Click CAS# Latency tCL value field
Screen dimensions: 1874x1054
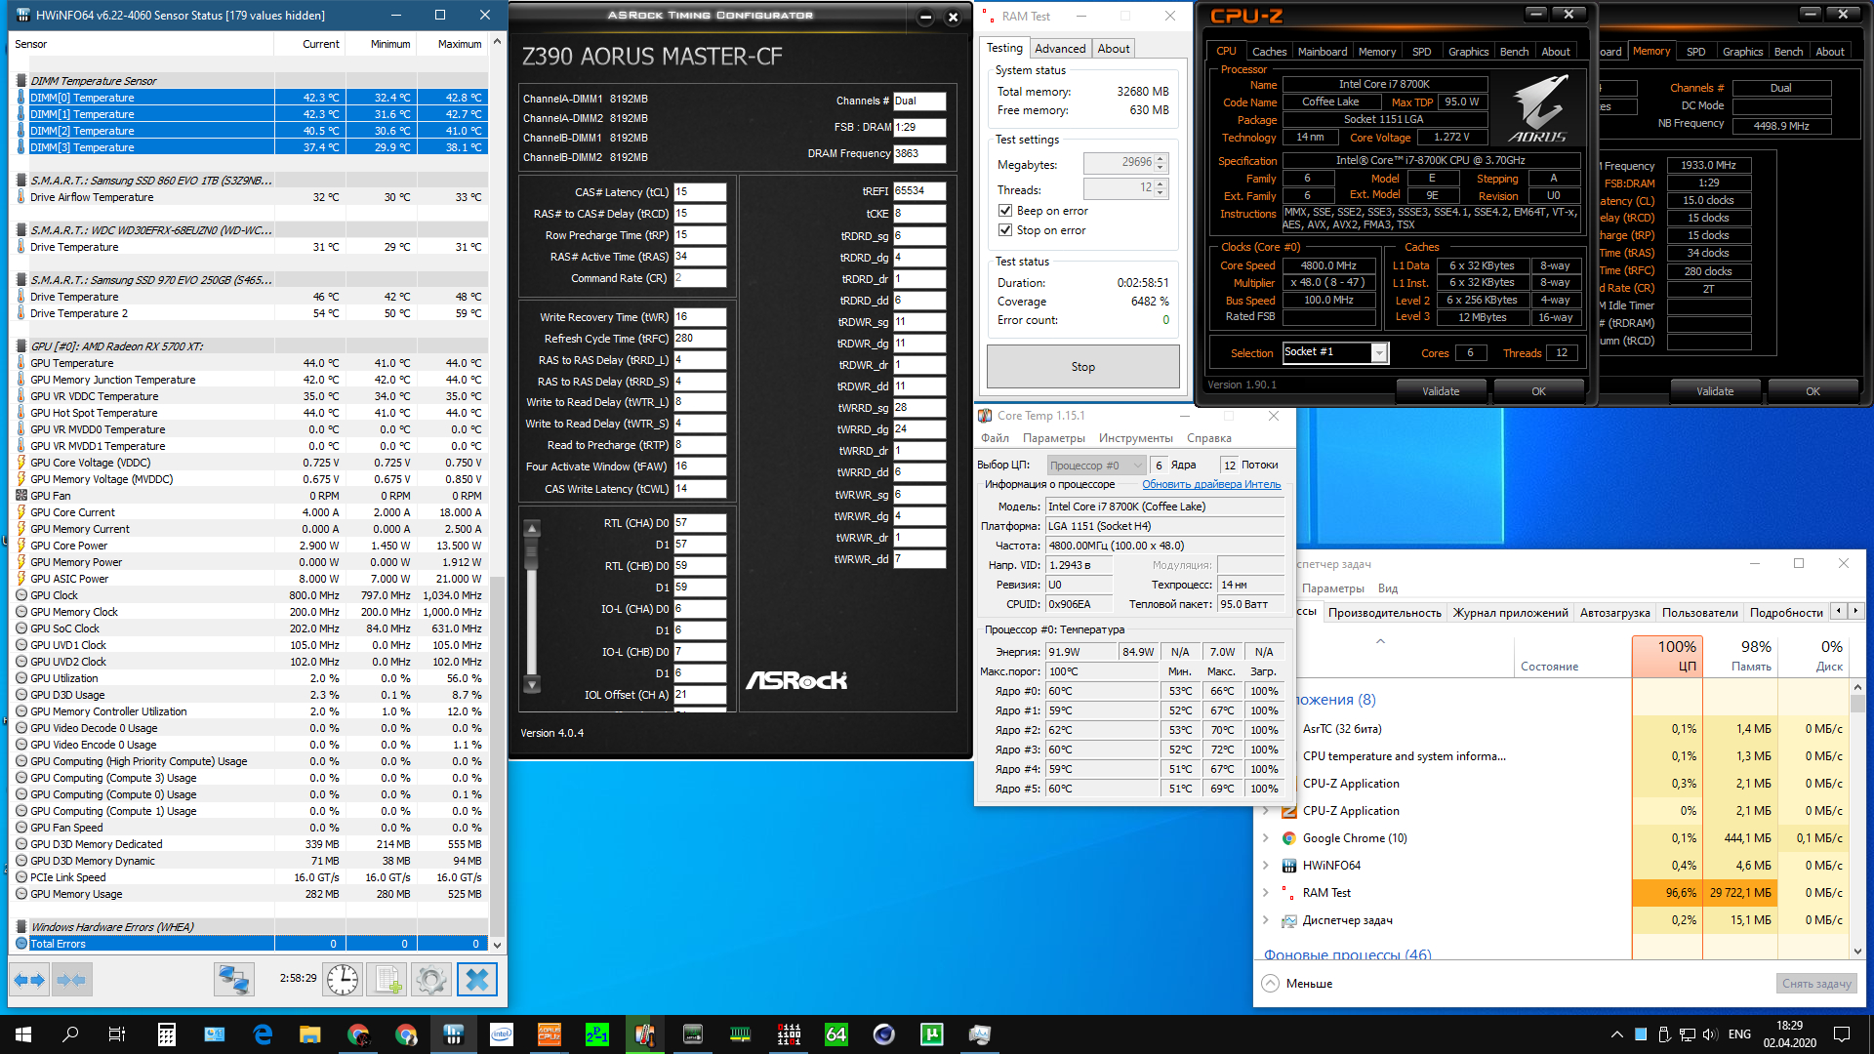coord(699,192)
